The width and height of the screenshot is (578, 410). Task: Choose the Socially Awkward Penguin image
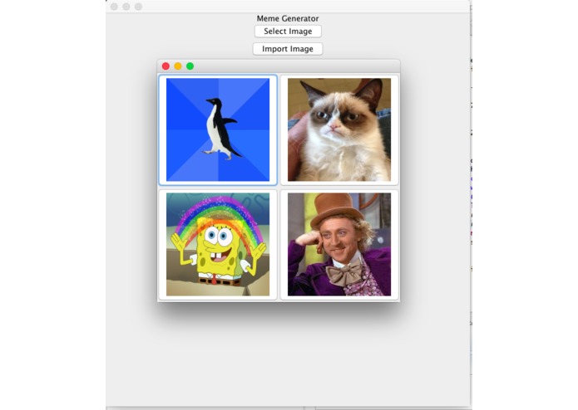[218, 129]
